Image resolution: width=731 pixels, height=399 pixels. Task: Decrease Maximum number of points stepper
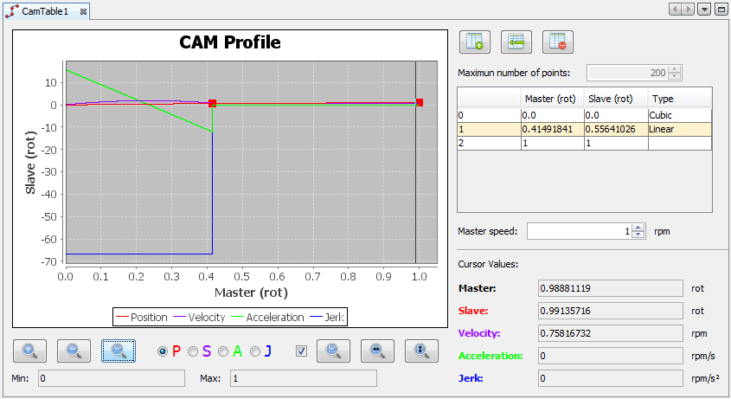(674, 76)
